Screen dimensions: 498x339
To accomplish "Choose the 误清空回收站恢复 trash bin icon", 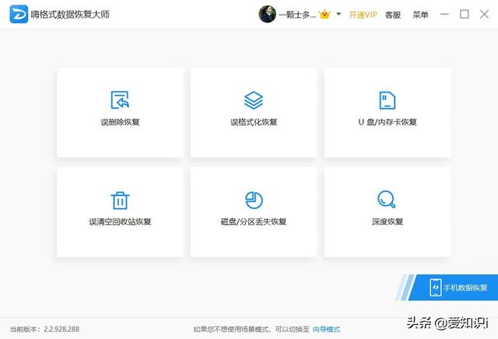I will click(120, 200).
